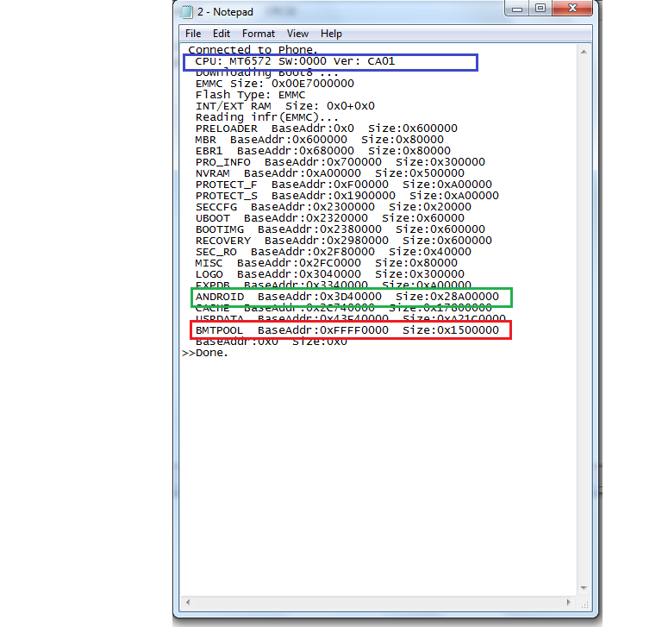
Task: Open the Edit menu
Action: [x=222, y=34]
